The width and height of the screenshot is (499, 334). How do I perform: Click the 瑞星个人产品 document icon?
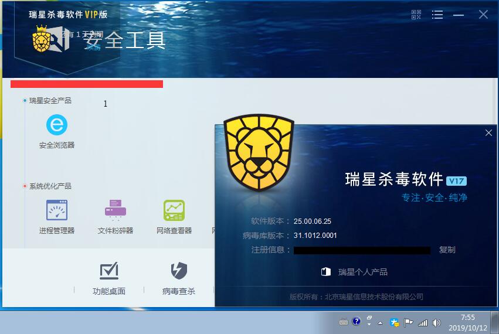pyautogui.click(x=325, y=272)
